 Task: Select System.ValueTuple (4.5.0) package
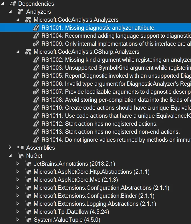pos(67,220)
